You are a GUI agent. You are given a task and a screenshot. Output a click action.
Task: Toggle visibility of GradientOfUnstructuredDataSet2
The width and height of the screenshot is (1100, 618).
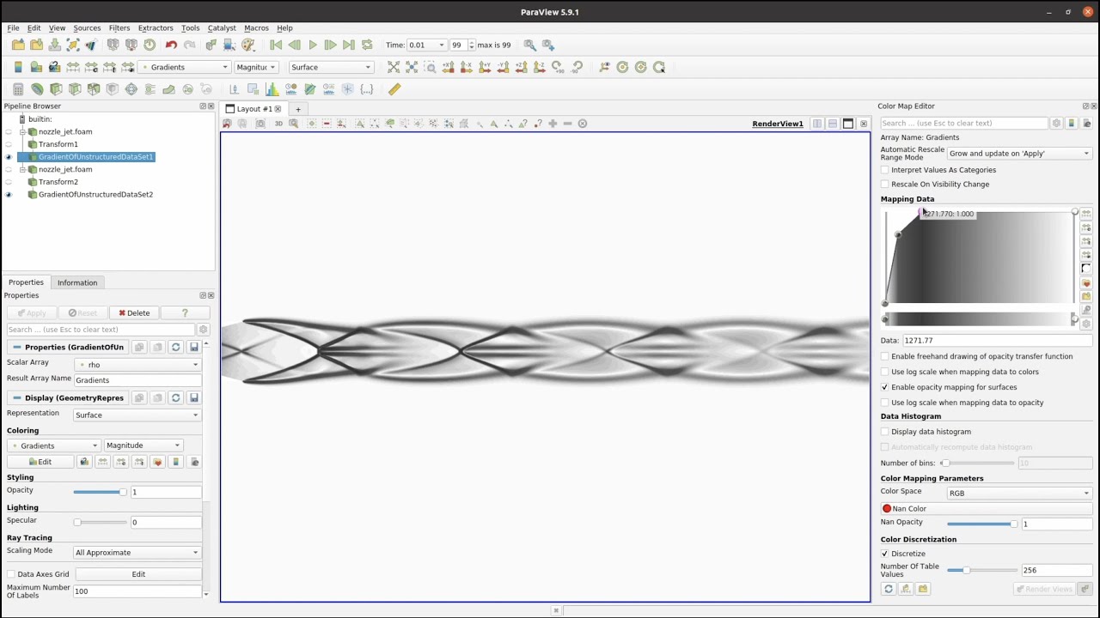pos(9,195)
